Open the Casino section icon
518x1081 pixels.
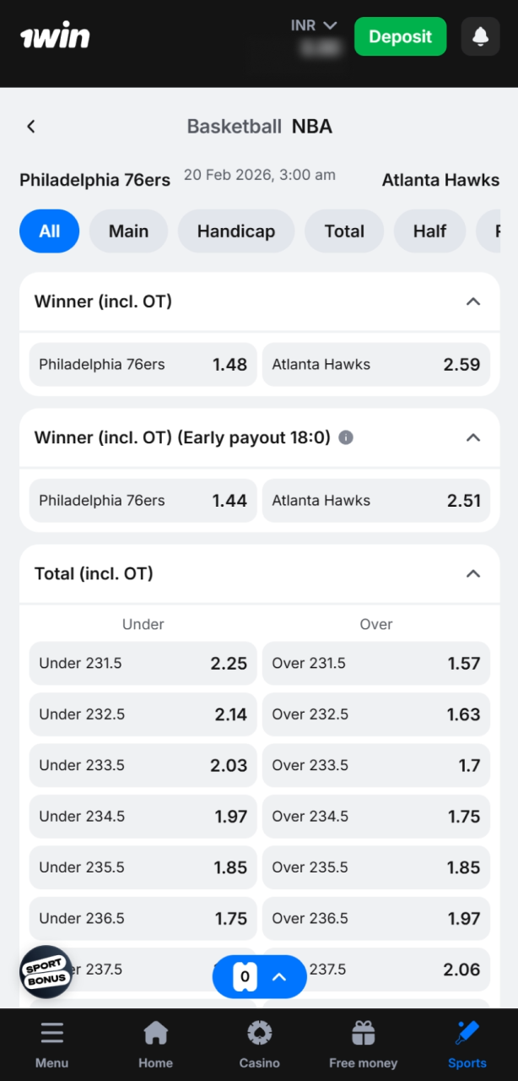[259, 1032]
